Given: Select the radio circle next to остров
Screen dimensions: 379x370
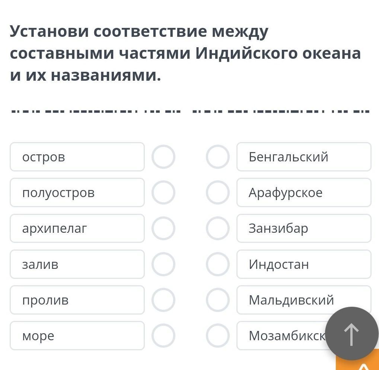Looking at the screenshot, I should (163, 157).
